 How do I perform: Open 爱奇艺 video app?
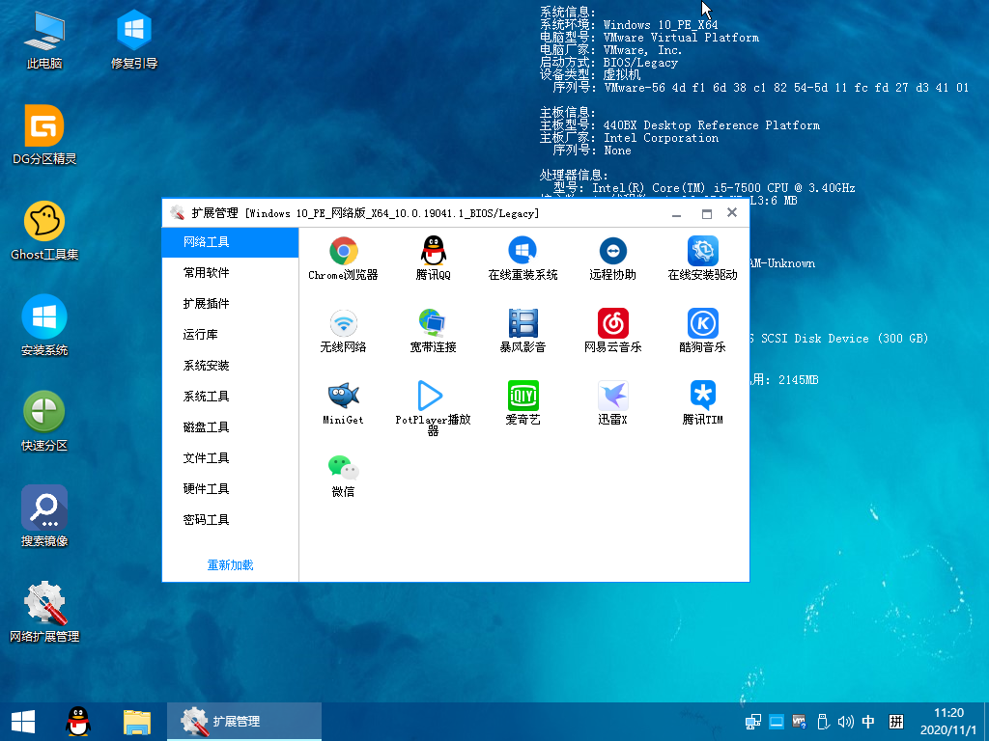click(523, 403)
